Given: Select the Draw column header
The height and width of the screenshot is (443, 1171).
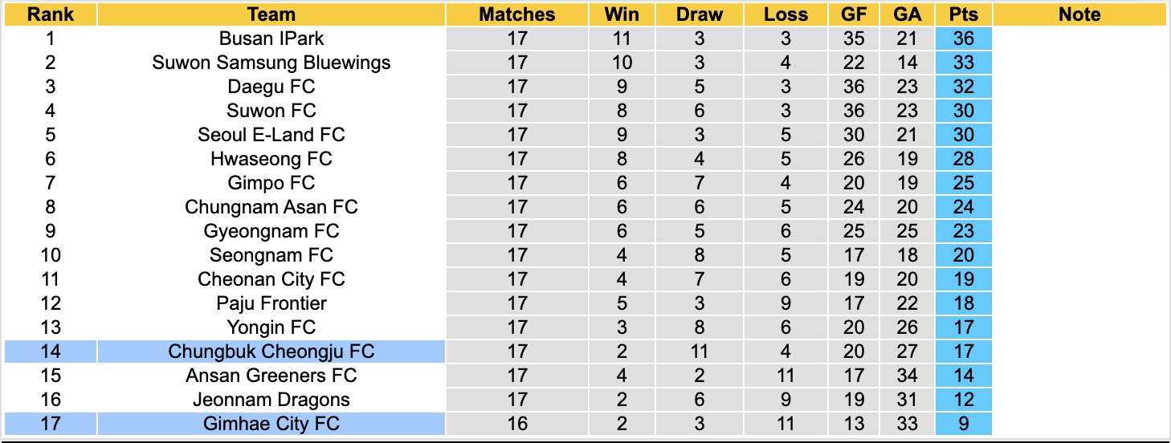Looking at the screenshot, I should click(x=699, y=14).
